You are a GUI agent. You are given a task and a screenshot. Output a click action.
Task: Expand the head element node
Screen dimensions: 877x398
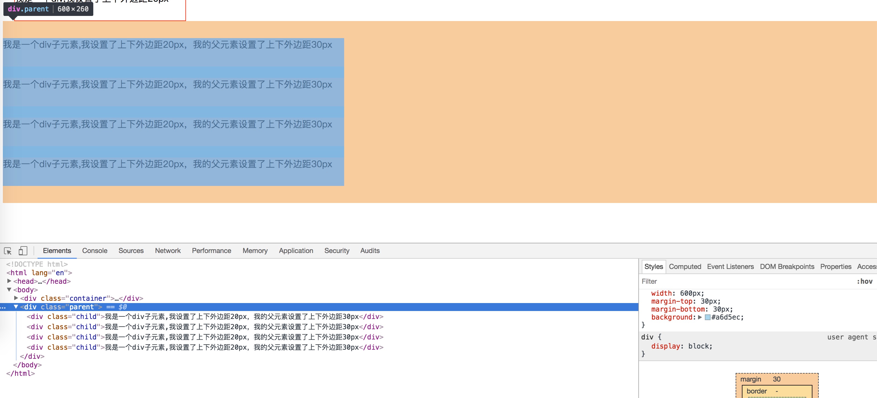10,281
